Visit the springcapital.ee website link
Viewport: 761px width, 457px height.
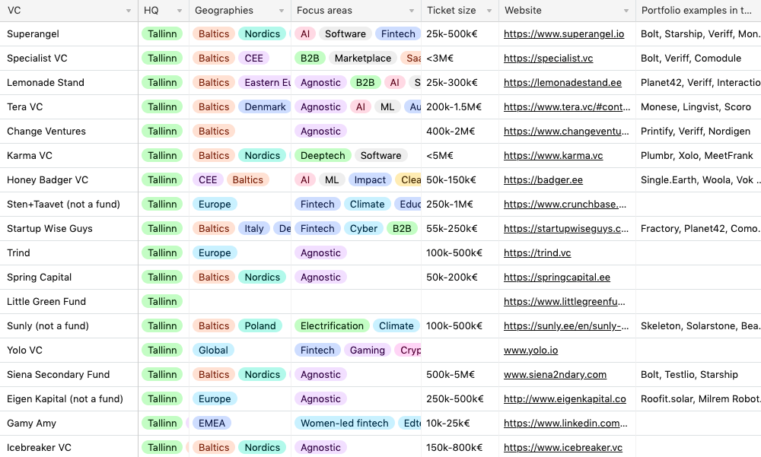pos(557,277)
